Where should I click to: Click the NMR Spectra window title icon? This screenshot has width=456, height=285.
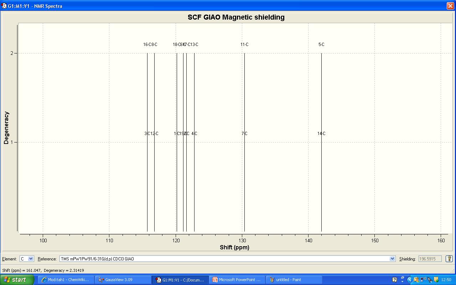(4, 6)
